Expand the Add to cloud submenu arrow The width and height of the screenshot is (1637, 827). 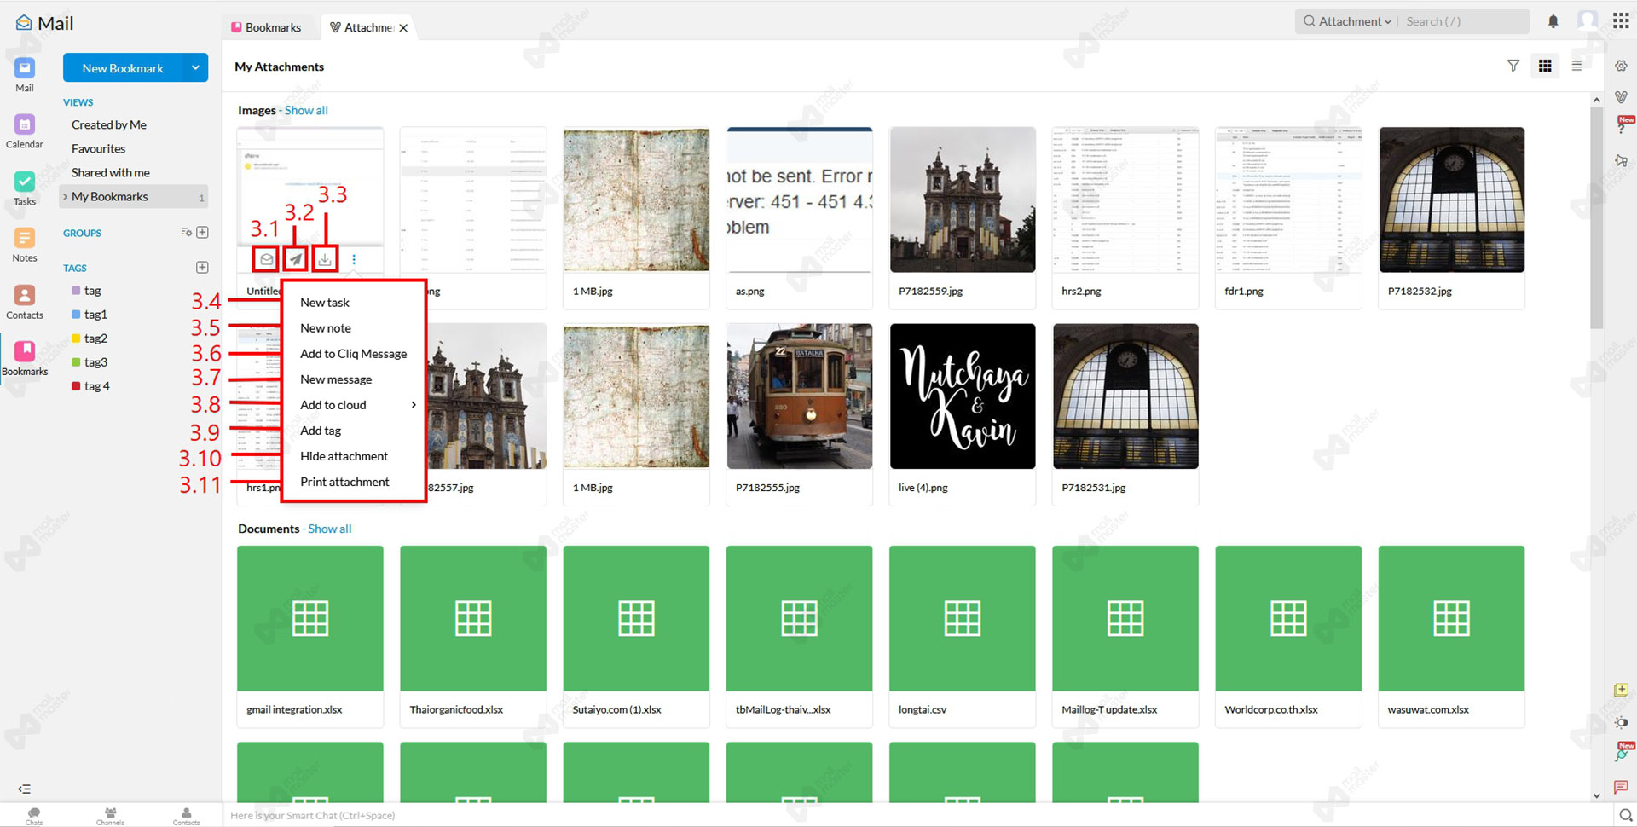coord(414,405)
